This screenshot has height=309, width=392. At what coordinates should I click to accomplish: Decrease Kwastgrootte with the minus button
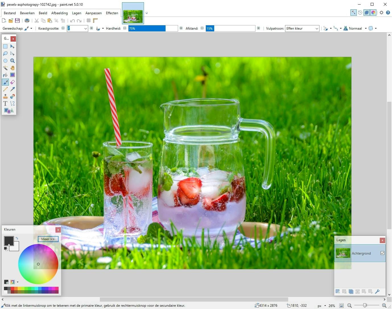63,29
